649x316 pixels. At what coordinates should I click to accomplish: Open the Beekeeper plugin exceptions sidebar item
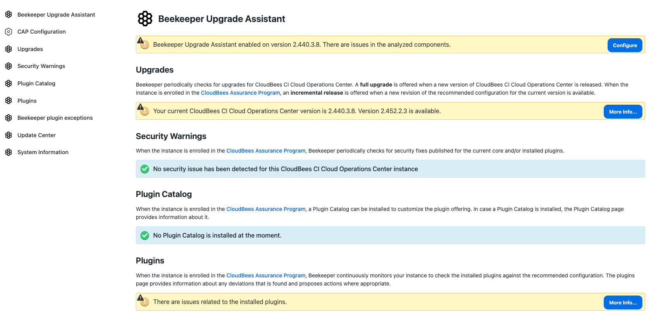[x=55, y=118]
